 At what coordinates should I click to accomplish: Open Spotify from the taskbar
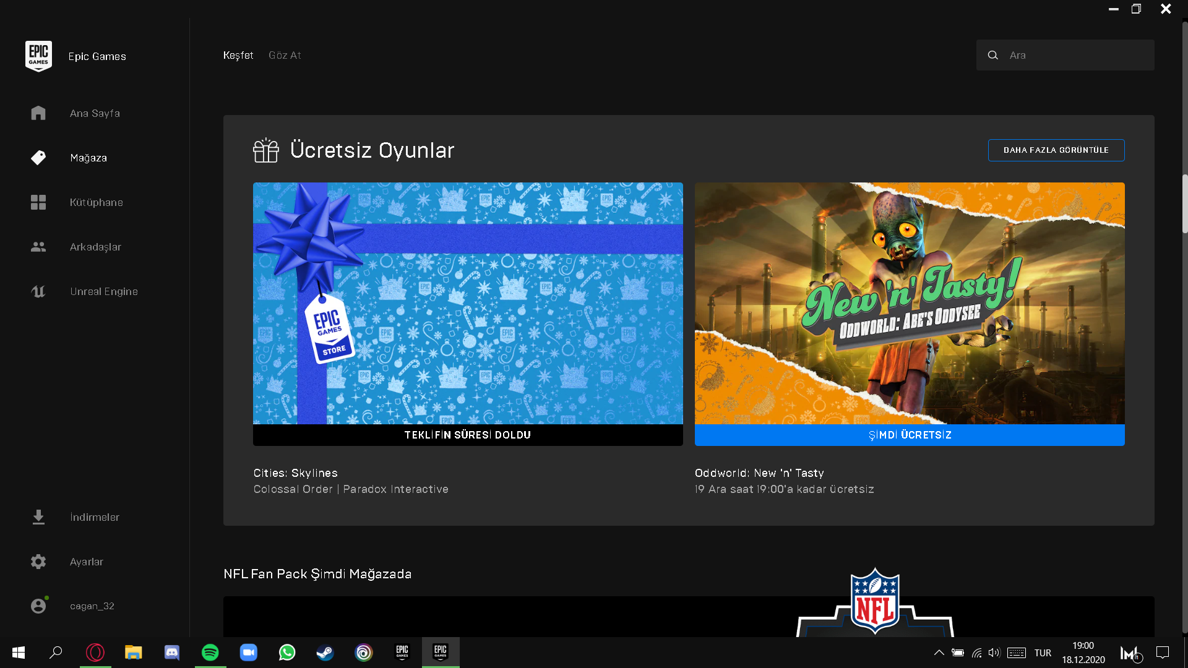pos(210,653)
